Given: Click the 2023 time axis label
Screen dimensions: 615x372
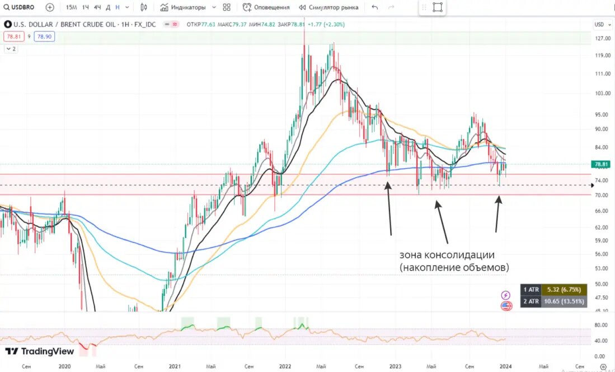Looking at the screenshot, I should [395, 366].
